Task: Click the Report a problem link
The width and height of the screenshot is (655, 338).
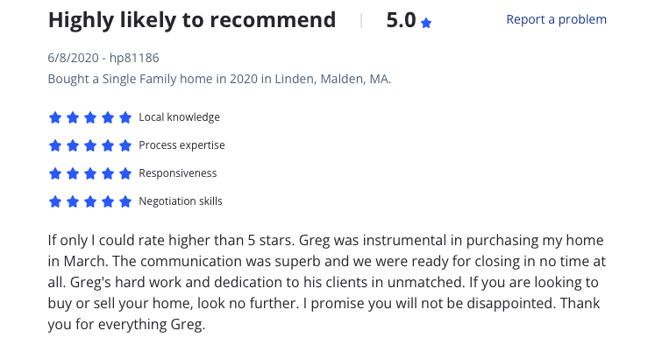Action: tap(556, 19)
